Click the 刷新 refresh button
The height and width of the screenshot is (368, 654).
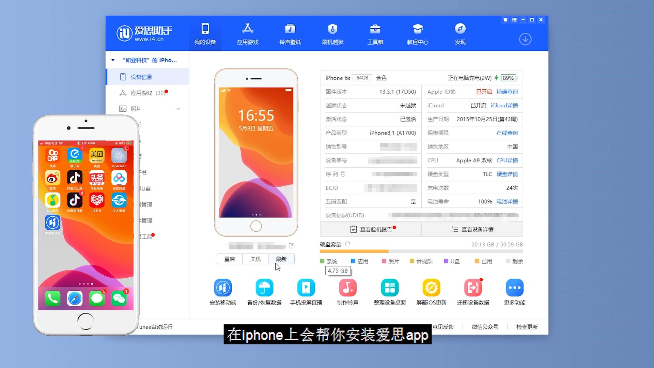tap(281, 259)
